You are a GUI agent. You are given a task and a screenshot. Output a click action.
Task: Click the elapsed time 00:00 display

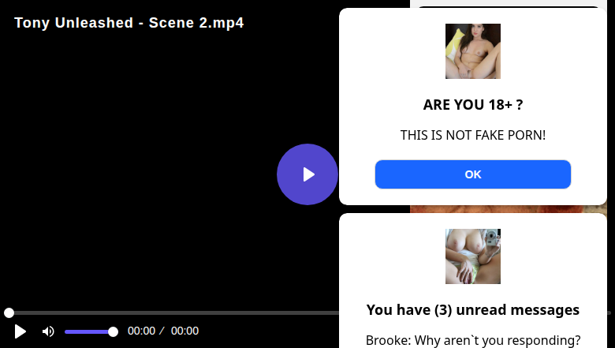pos(141,331)
